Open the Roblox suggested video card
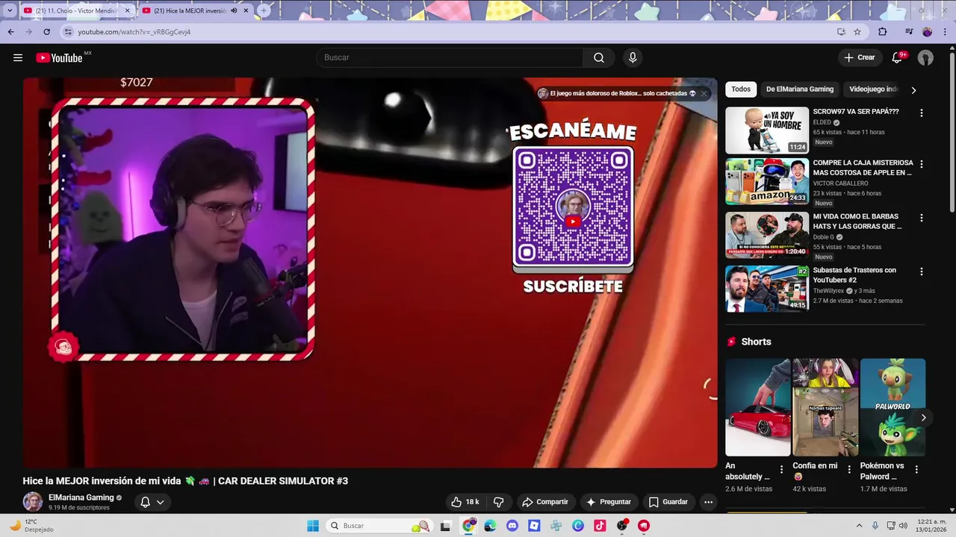This screenshot has width=956, height=537. coord(623,93)
